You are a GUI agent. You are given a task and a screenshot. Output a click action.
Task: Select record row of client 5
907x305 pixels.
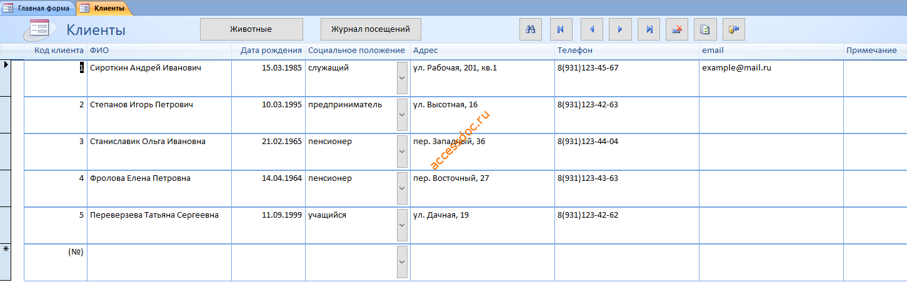coord(6,225)
